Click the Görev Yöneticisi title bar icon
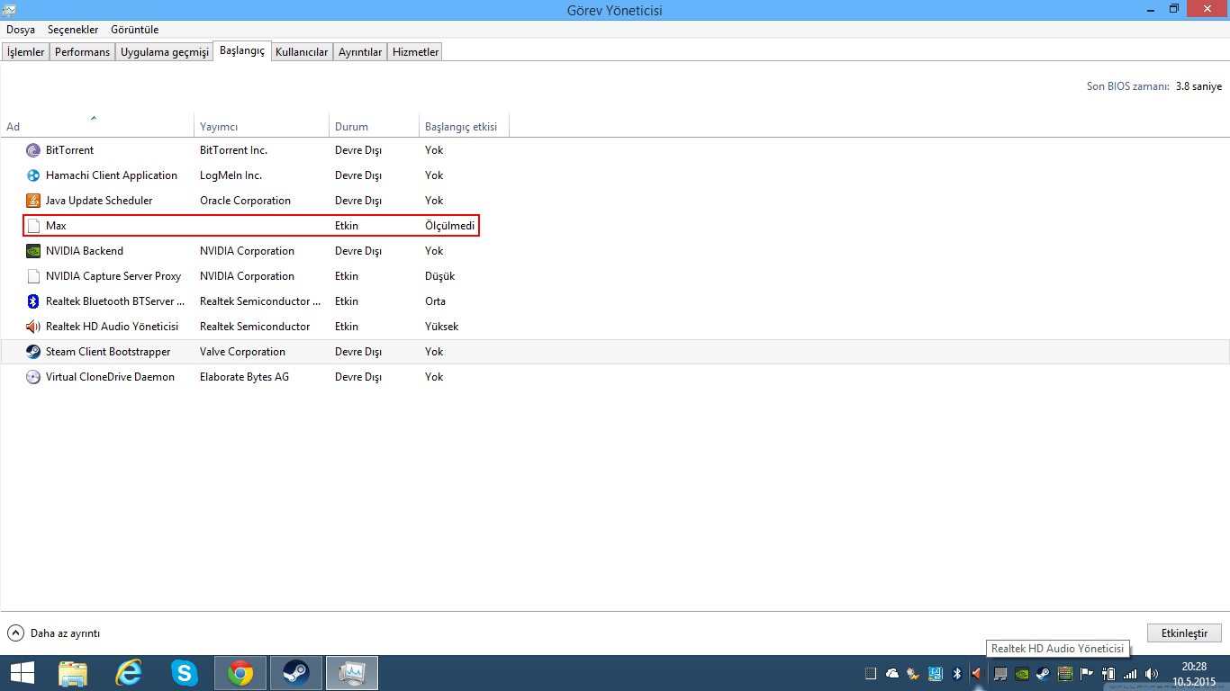Screen dimensions: 1230x691 pos(10,10)
